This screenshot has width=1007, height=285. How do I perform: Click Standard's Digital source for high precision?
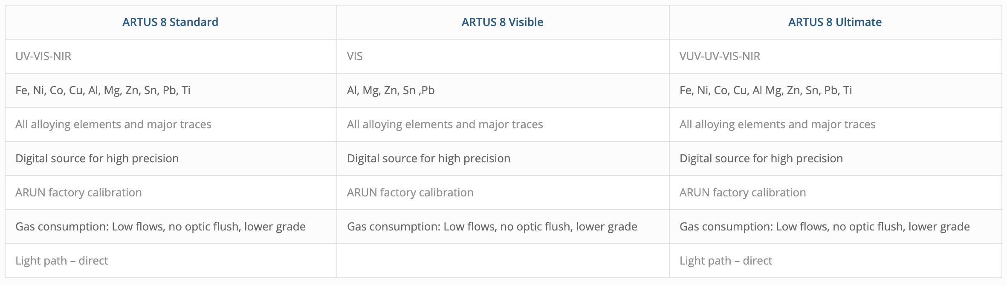point(97,158)
